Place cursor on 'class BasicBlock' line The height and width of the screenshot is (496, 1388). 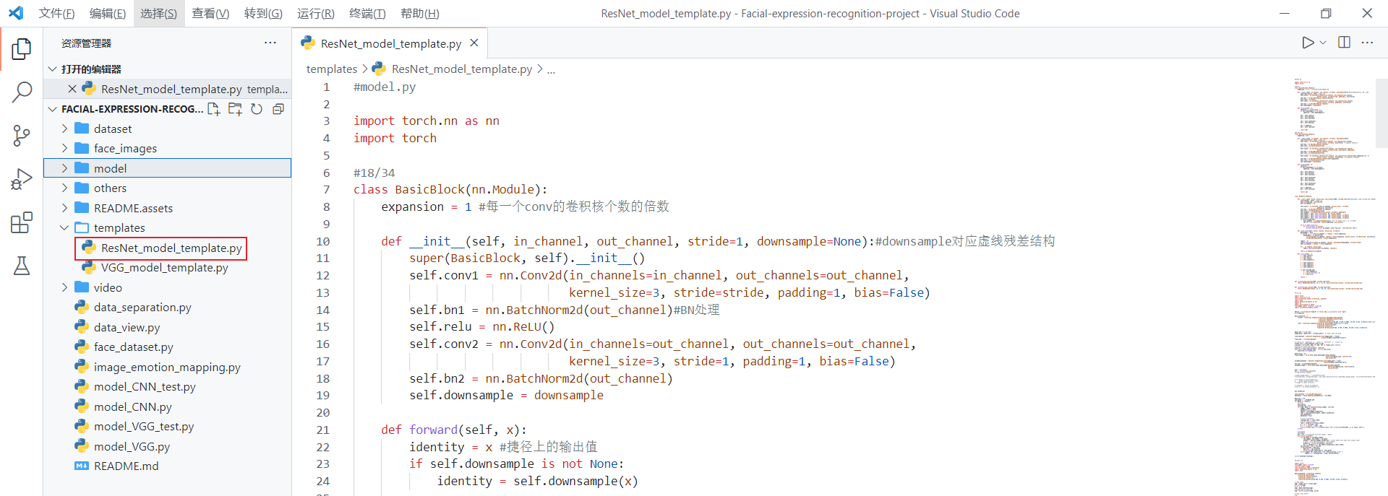click(450, 190)
